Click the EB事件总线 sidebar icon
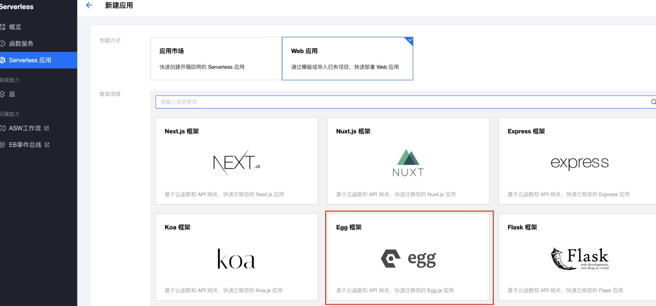This screenshot has height=306, width=656. pos(3,145)
